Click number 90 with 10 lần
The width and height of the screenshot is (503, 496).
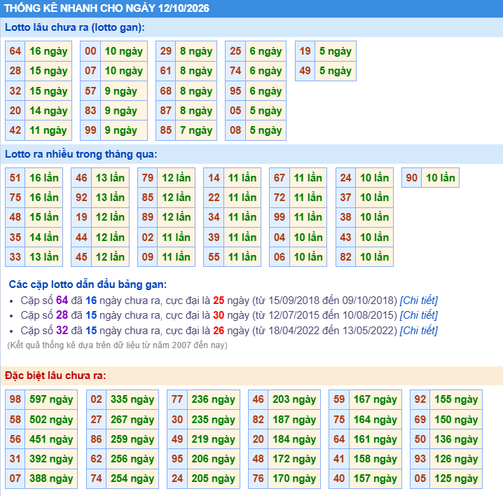pos(411,178)
